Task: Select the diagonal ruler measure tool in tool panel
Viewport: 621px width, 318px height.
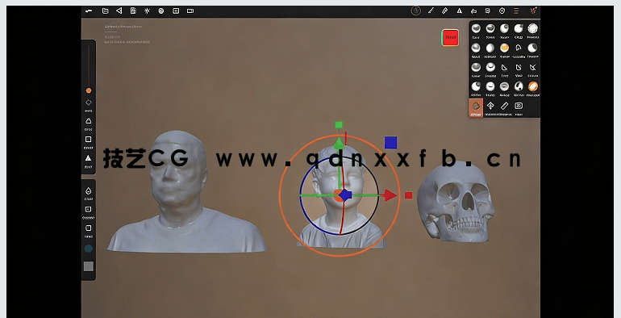Action: point(504,106)
